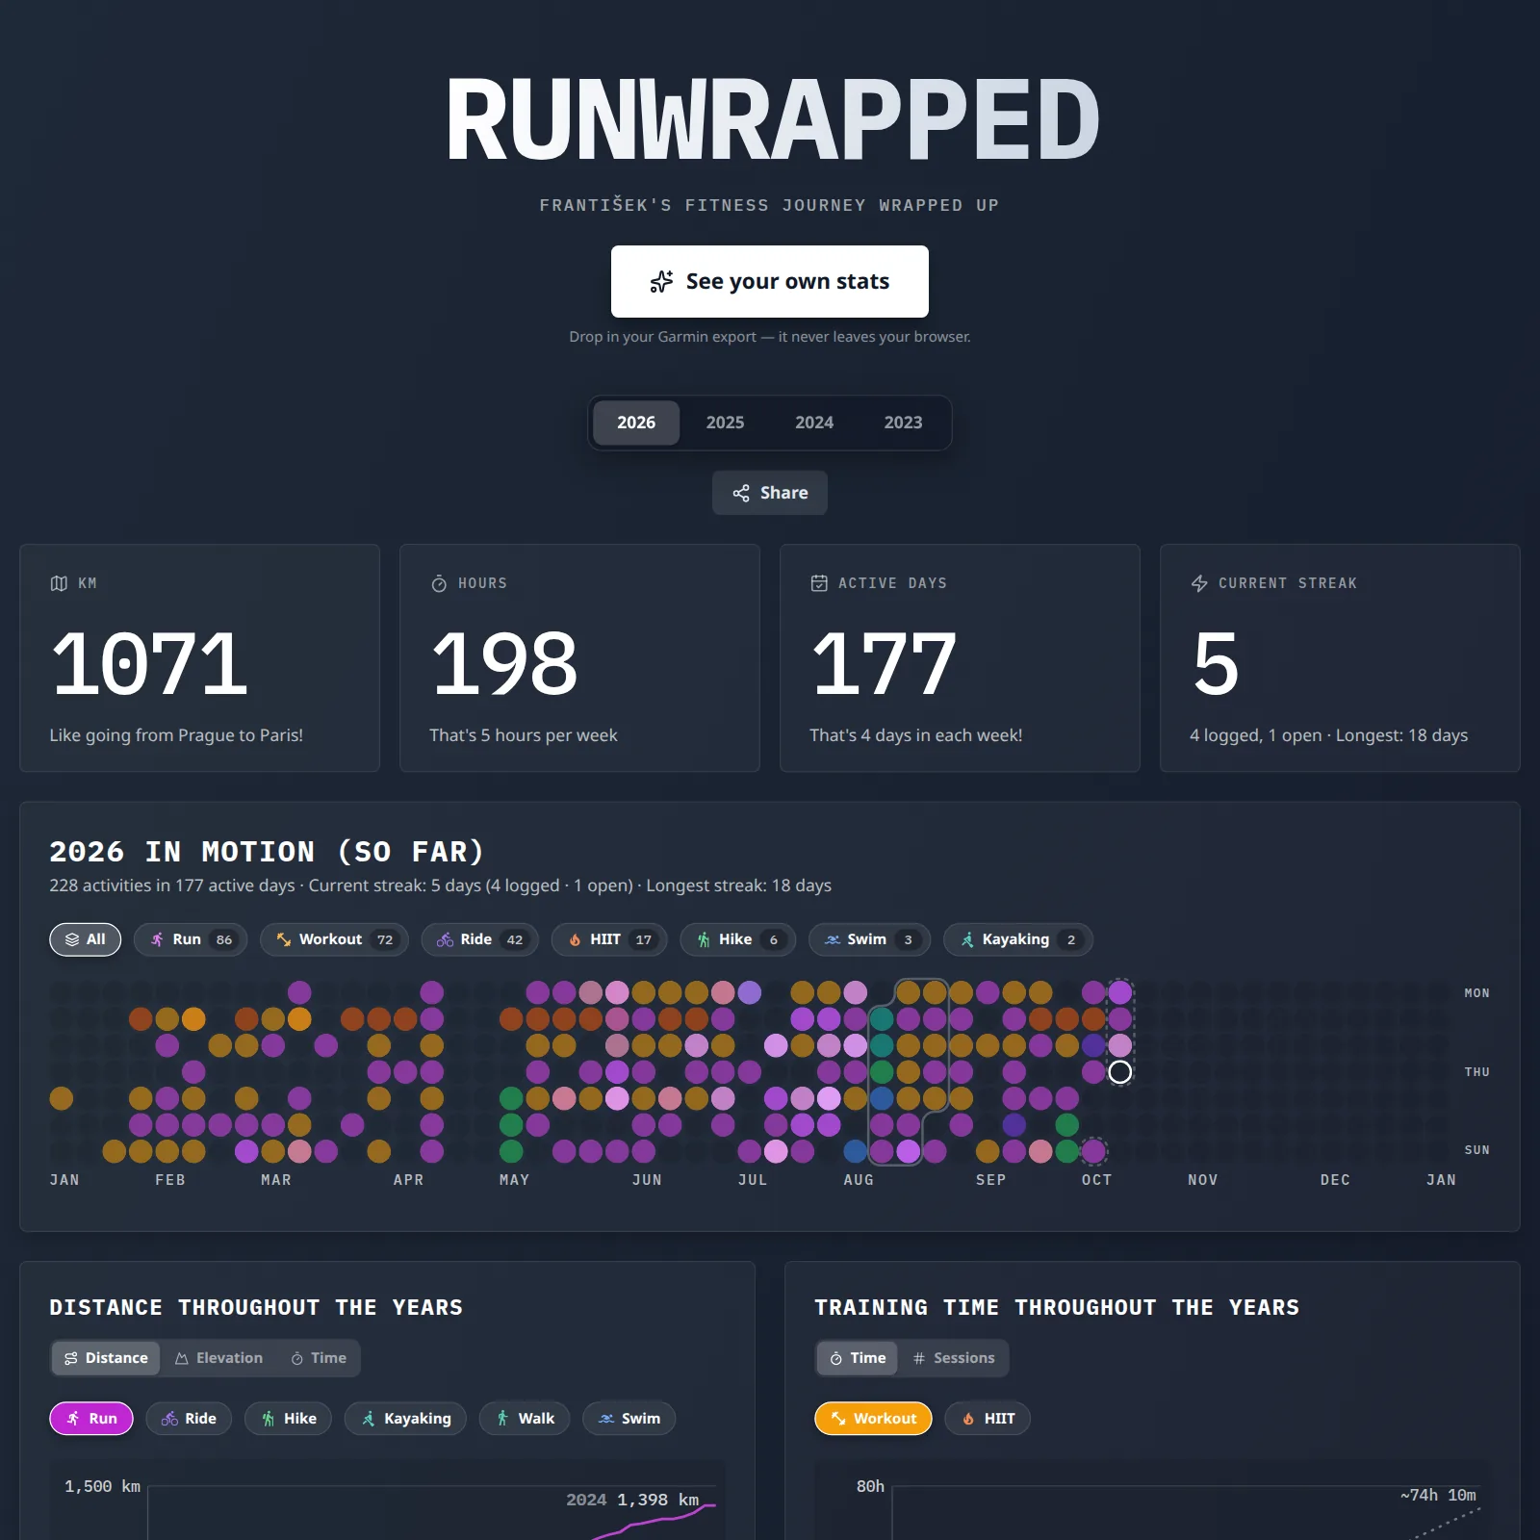
Task: Click the share icon beside Share
Action: (x=741, y=493)
